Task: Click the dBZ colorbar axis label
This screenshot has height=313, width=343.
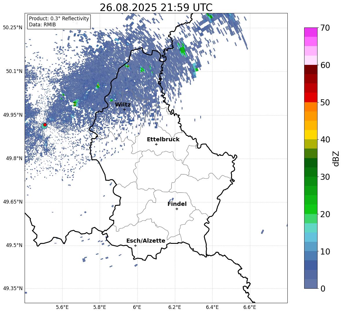Action: (x=336, y=158)
